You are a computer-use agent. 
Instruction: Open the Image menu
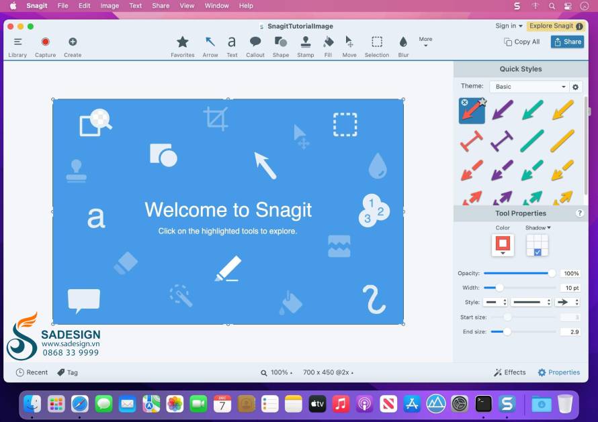110,6
